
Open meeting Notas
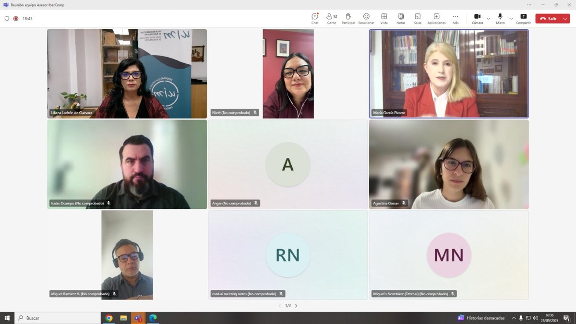tap(401, 18)
